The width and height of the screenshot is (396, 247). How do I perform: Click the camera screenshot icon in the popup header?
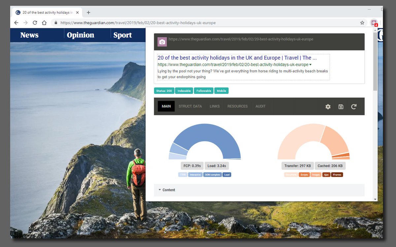162,42
